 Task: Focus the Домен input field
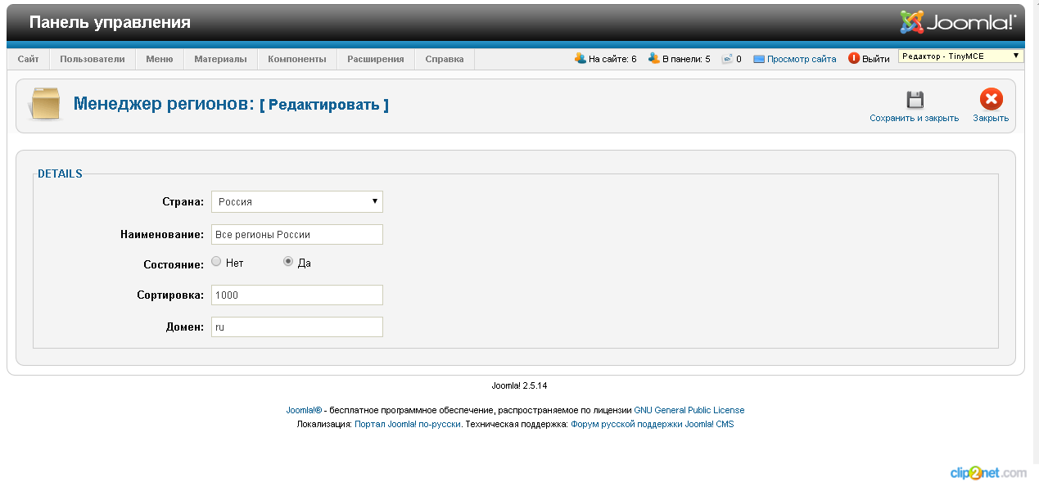297,327
